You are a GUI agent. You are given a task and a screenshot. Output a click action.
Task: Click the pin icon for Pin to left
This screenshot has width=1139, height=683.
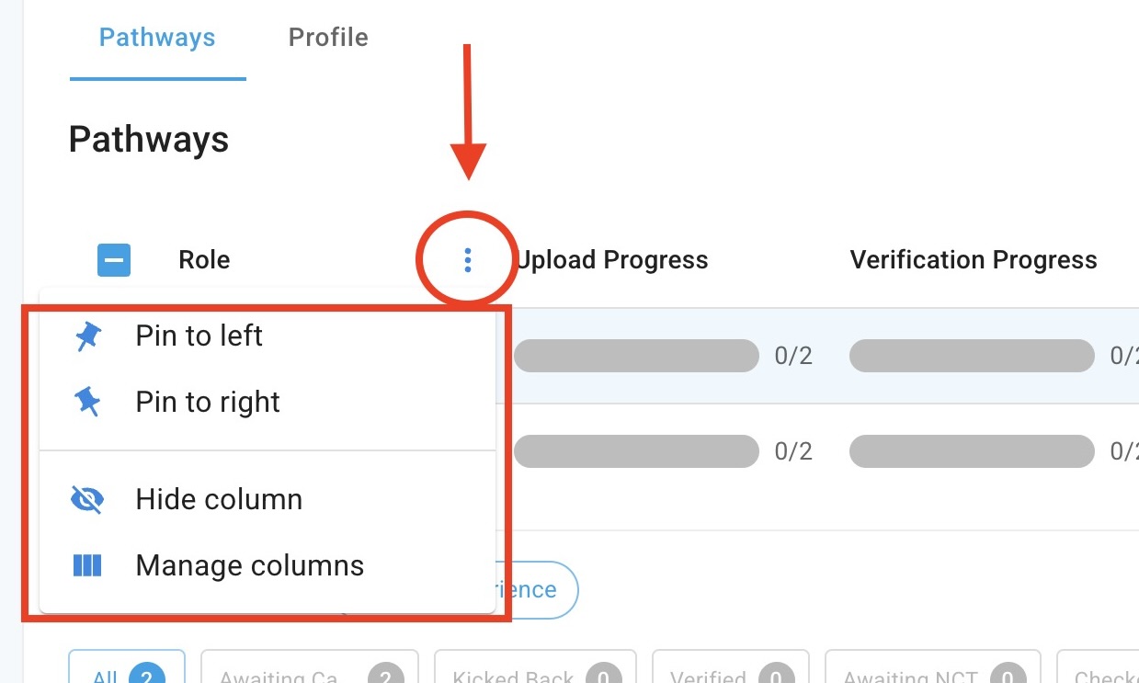click(88, 336)
